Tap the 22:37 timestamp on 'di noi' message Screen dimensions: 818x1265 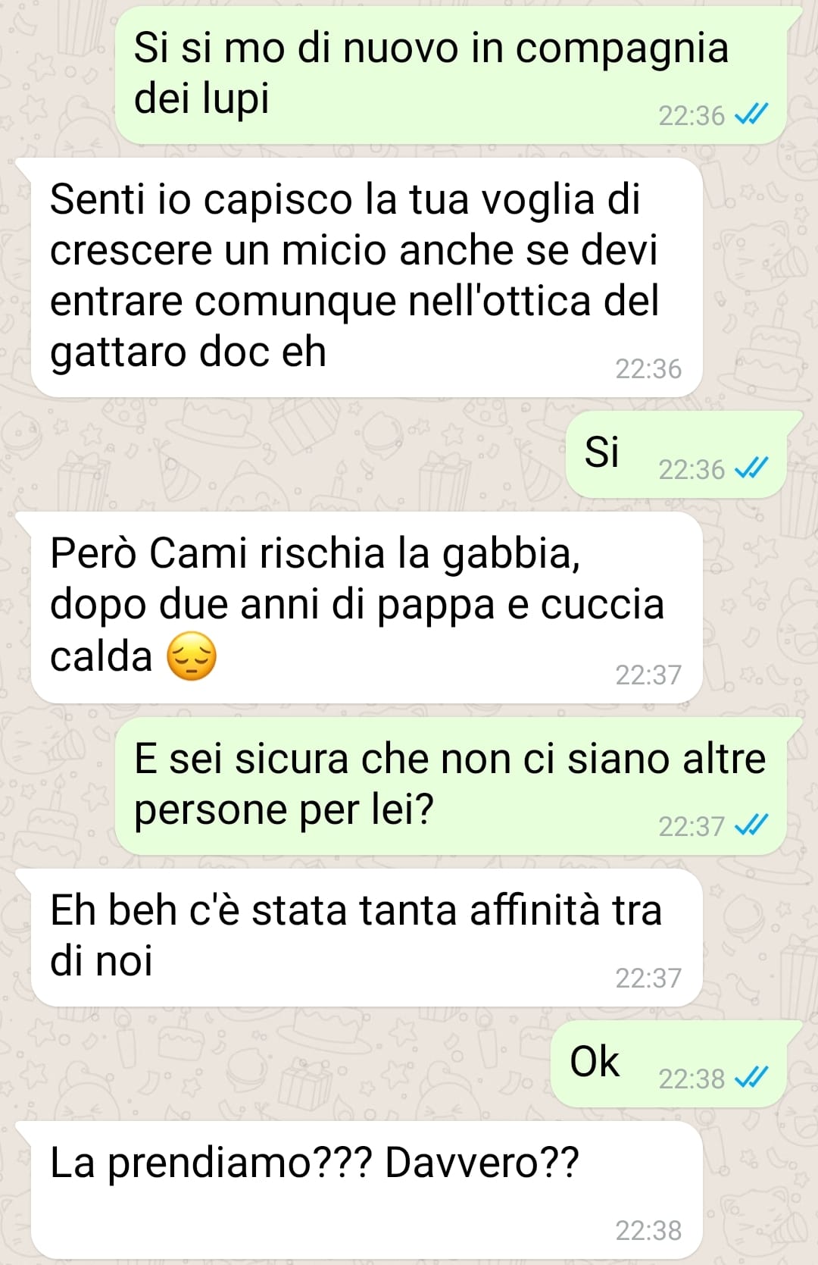pyautogui.click(x=648, y=978)
